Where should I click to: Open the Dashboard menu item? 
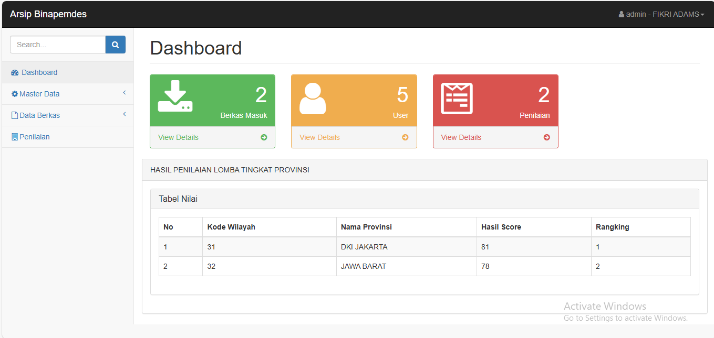[39, 72]
